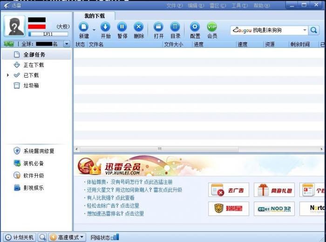This screenshot has width=326, height=242.
Task: Click the 装机必备 monitor icon
Action: [17, 163]
